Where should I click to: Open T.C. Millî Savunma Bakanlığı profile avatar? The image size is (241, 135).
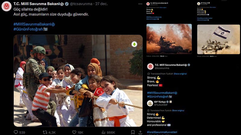tap(6, 6)
